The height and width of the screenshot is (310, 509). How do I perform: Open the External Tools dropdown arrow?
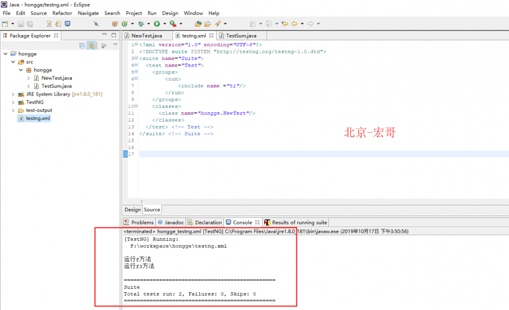(181, 24)
